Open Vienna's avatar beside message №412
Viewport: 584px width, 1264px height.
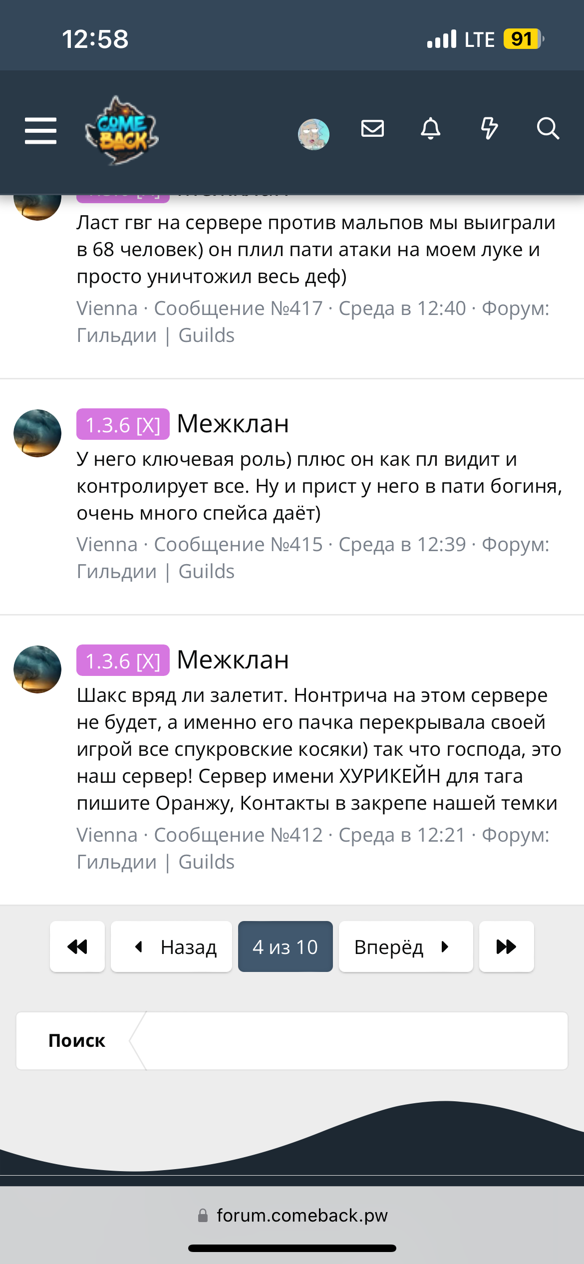[x=37, y=669]
